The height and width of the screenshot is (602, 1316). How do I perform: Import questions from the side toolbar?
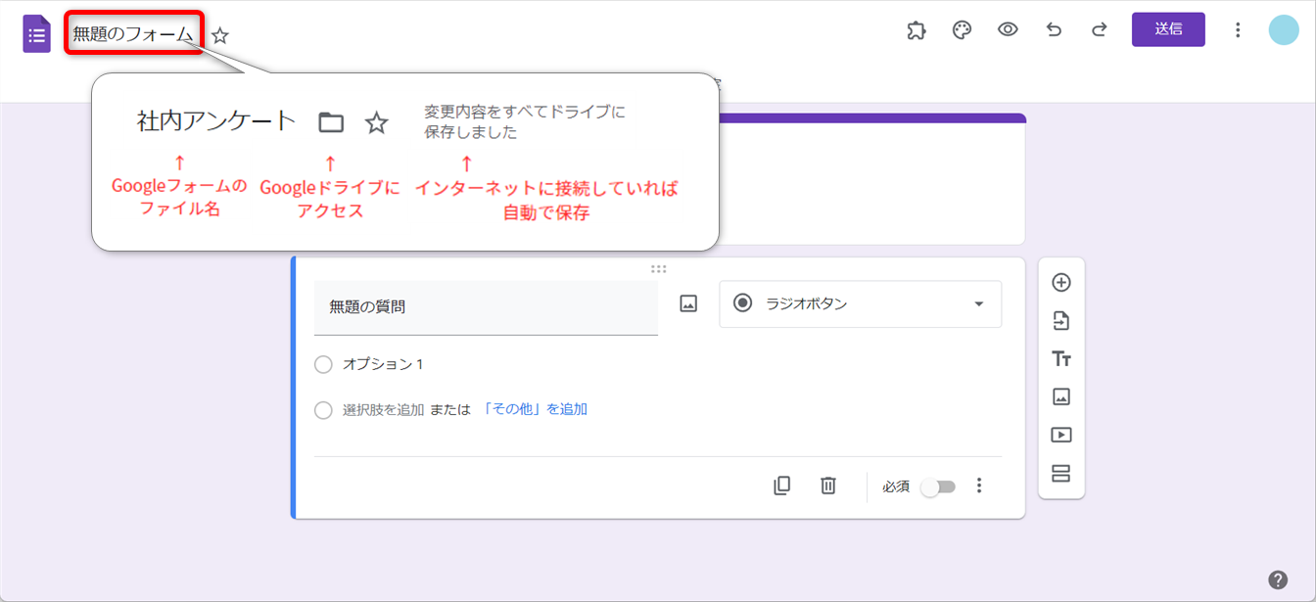click(x=1060, y=321)
